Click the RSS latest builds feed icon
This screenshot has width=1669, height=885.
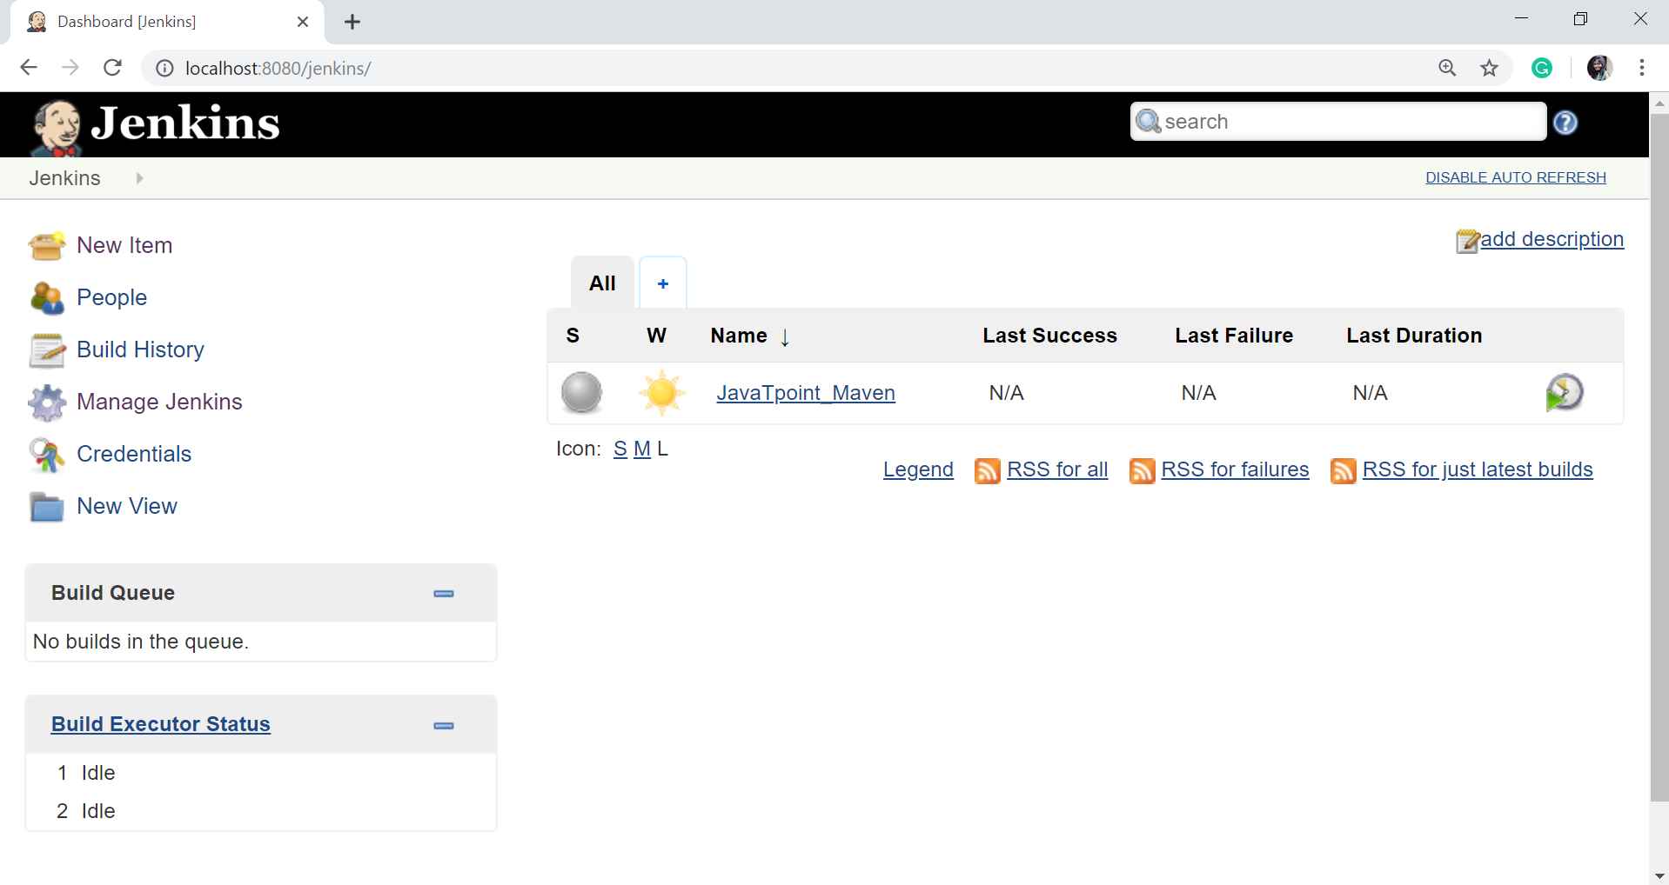tap(1344, 470)
